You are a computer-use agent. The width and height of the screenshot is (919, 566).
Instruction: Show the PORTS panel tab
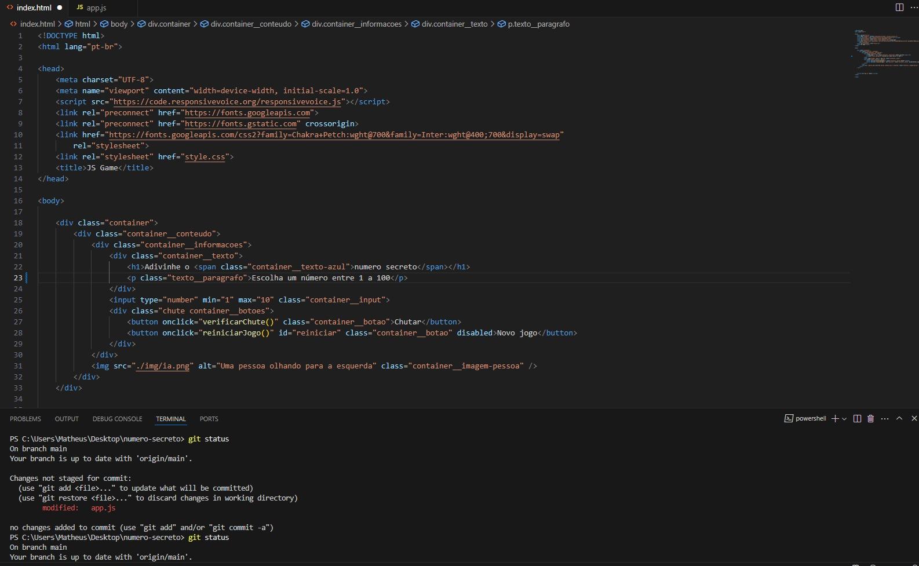[209, 419]
